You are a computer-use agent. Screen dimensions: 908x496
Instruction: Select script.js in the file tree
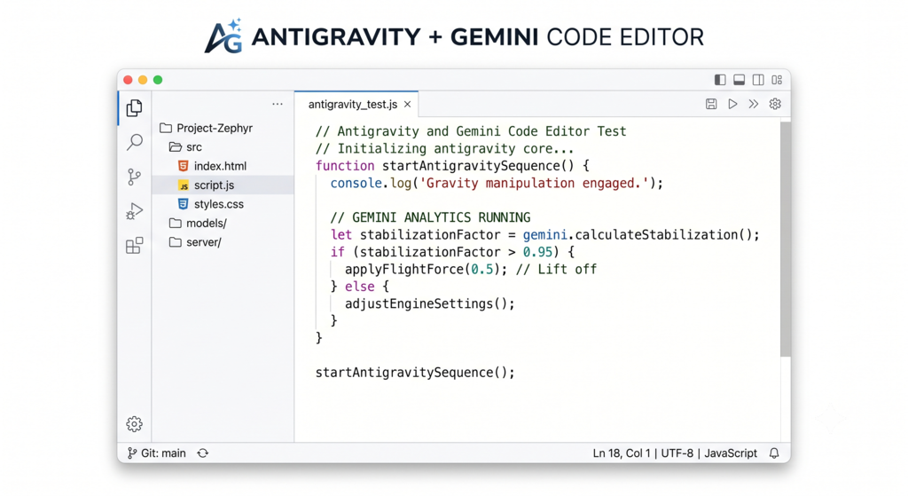tap(223, 185)
